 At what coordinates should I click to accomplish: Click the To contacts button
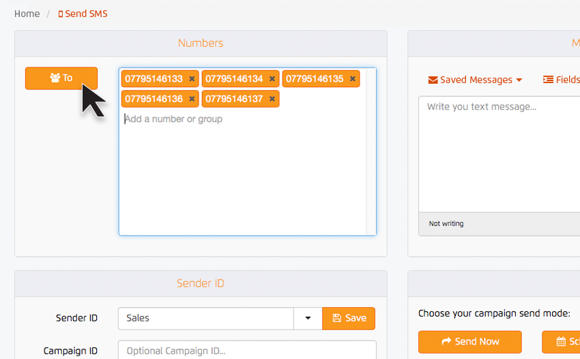[x=61, y=78]
